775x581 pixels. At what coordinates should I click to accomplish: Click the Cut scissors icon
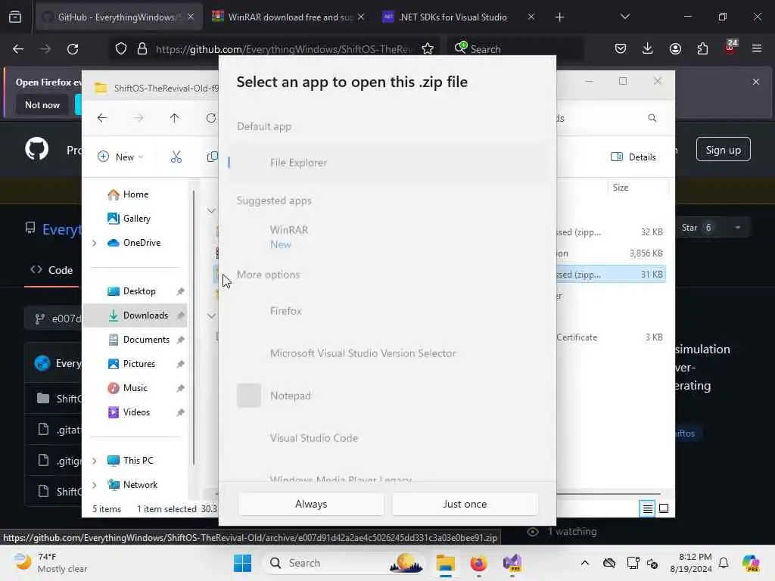[176, 157]
